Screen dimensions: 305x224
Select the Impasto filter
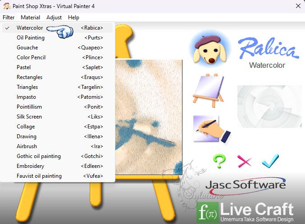click(x=58, y=97)
